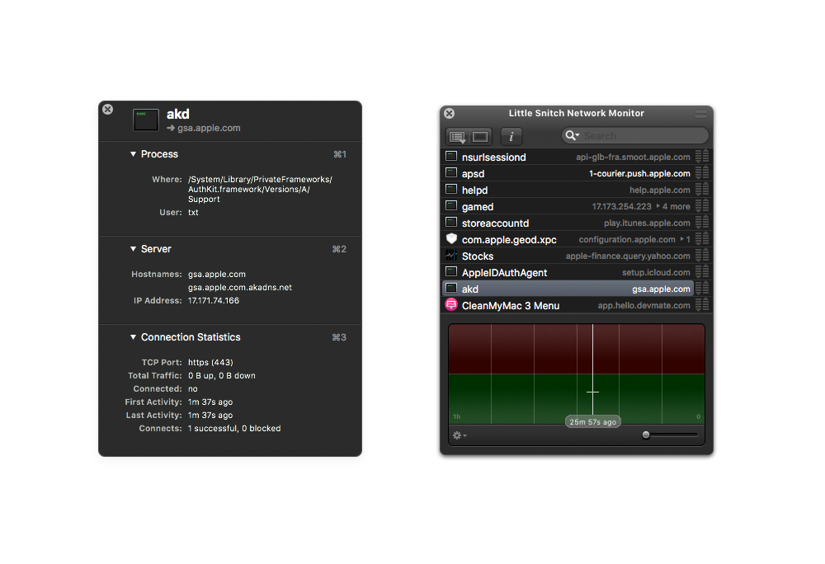Switch to the single-pane view button
This screenshot has height=564, width=825.
[x=480, y=137]
